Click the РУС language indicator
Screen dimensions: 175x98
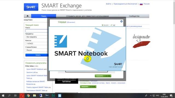tap(157, 96)
